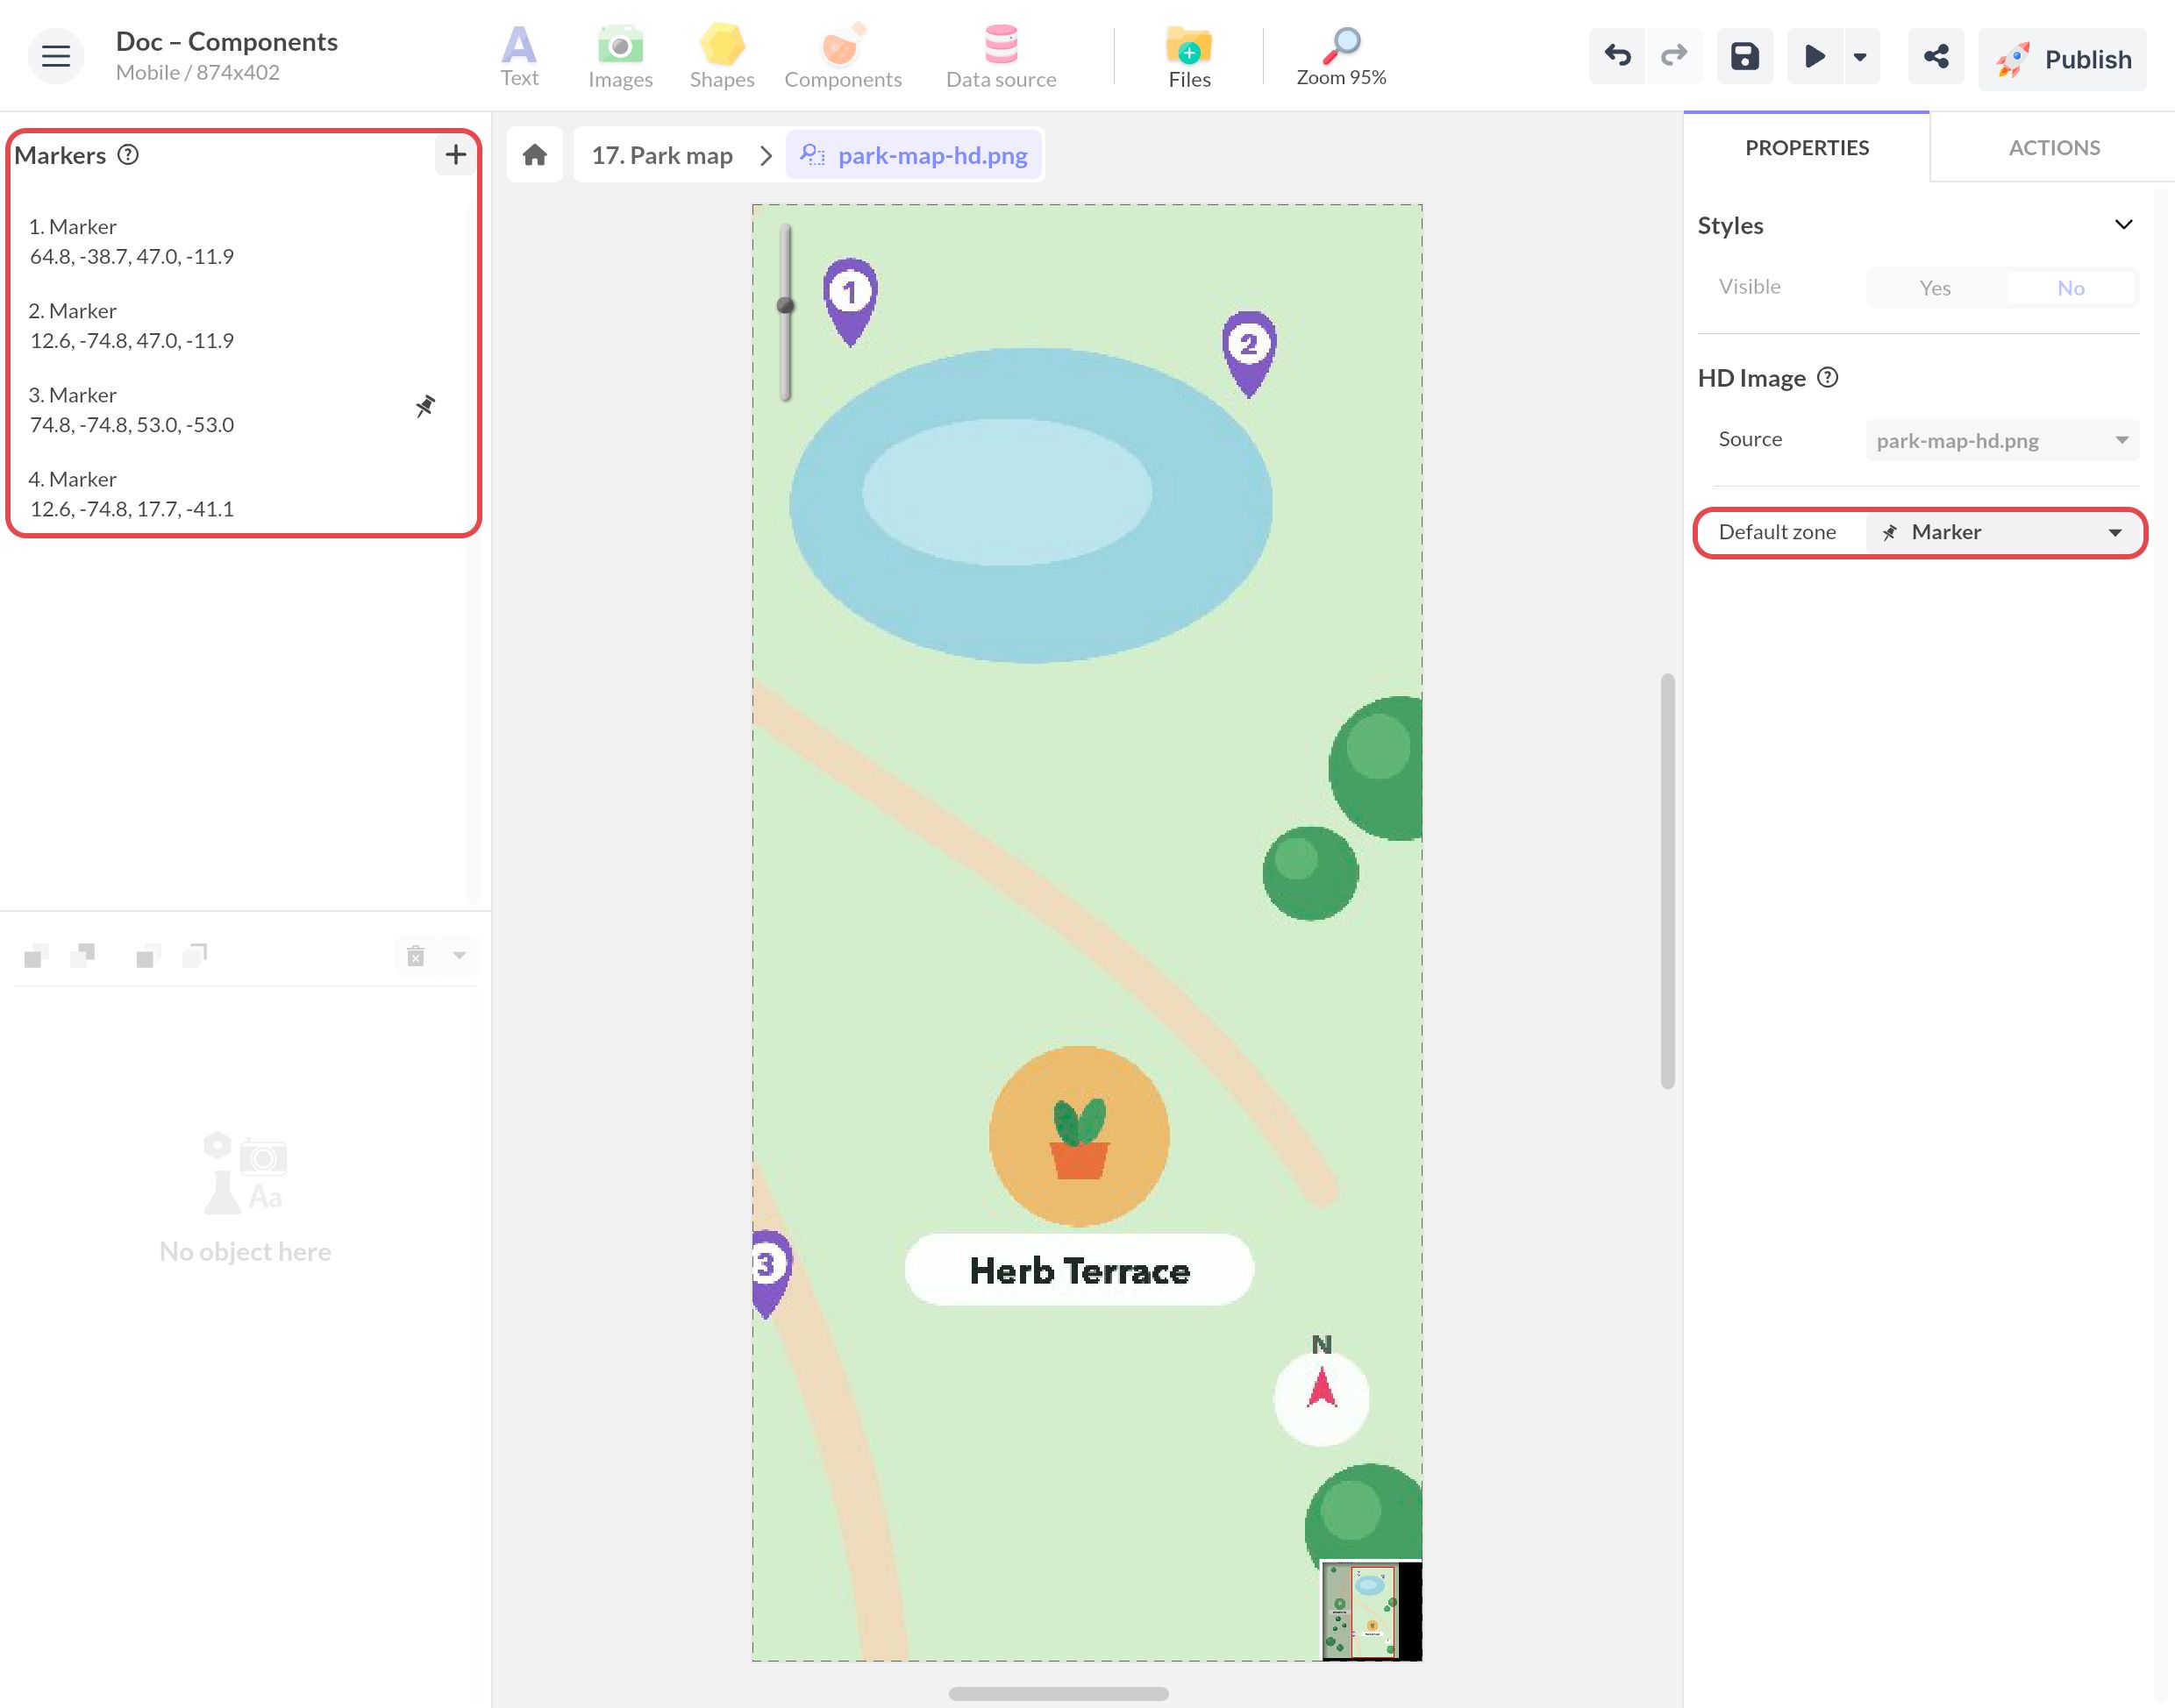
Task: Set Visible to Yes
Action: (1934, 288)
